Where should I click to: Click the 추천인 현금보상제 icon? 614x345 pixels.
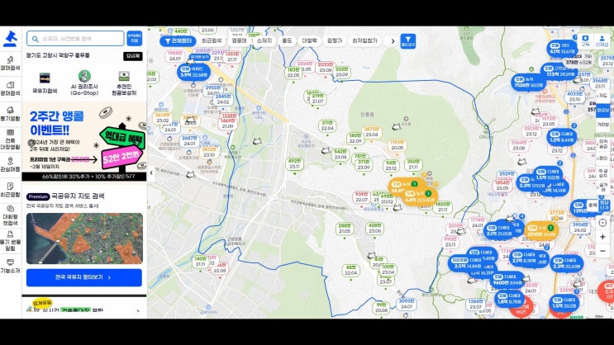point(124,82)
